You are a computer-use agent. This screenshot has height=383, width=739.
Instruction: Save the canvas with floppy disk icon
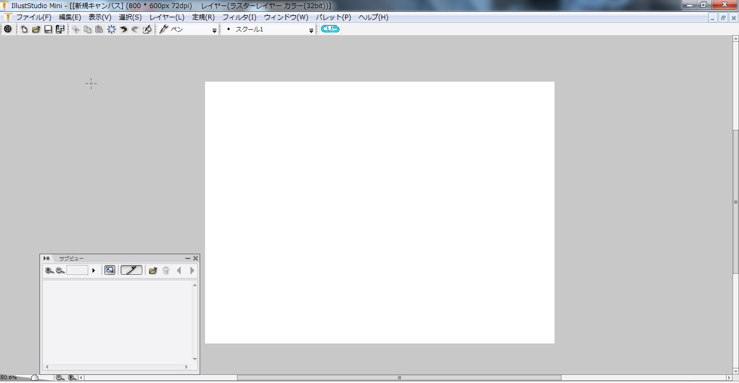tap(48, 29)
